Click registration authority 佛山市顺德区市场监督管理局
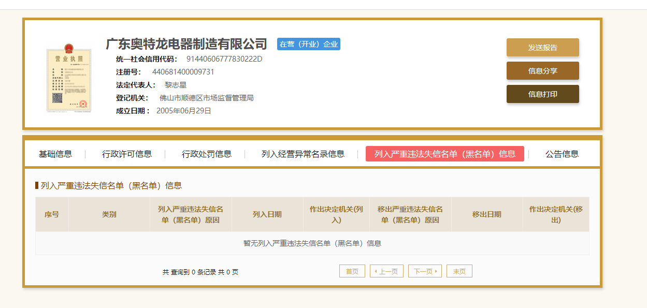The height and width of the screenshot is (308, 647). [x=206, y=98]
